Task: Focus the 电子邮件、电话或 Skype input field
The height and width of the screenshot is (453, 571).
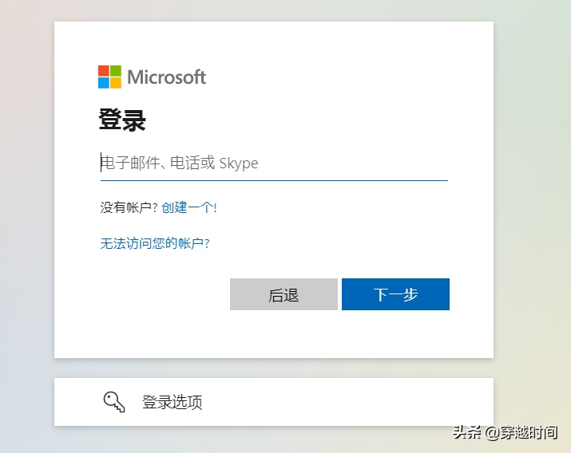Action: coord(274,163)
